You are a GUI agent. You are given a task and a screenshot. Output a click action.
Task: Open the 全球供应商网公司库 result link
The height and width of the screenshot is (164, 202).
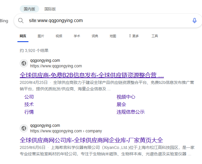pos(91,140)
